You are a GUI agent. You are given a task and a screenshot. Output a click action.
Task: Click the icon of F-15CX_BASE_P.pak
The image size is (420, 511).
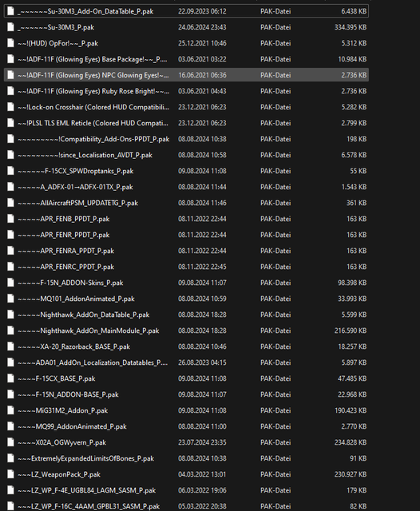click(x=10, y=378)
